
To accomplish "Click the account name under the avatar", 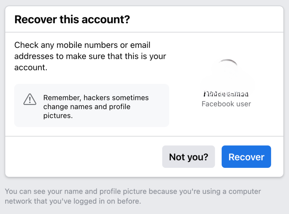I will 226,93.
